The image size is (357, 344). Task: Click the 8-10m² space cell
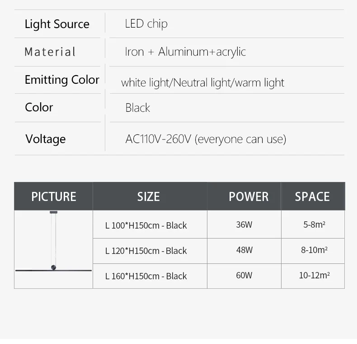[314, 250]
